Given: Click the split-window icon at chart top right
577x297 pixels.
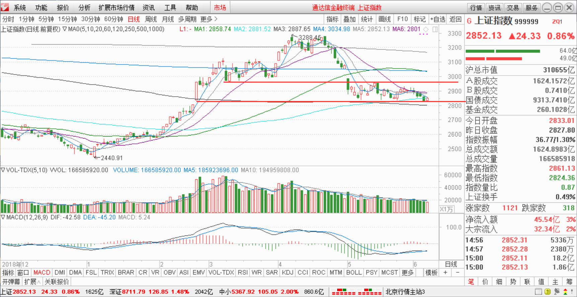Looking at the screenshot, I should click(x=435, y=29).
